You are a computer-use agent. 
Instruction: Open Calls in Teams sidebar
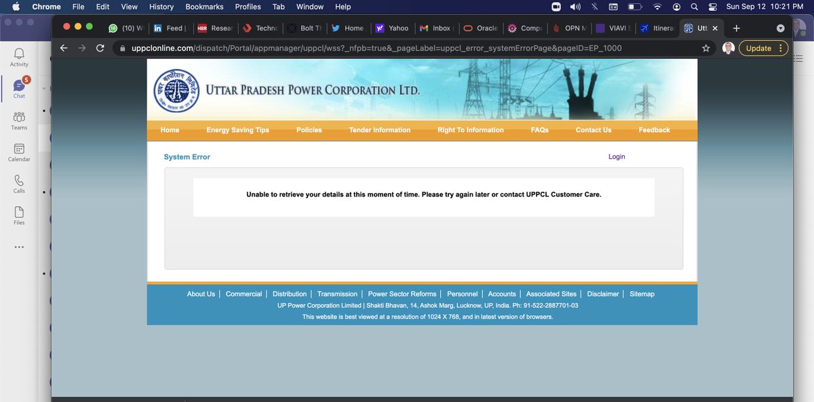(x=19, y=184)
